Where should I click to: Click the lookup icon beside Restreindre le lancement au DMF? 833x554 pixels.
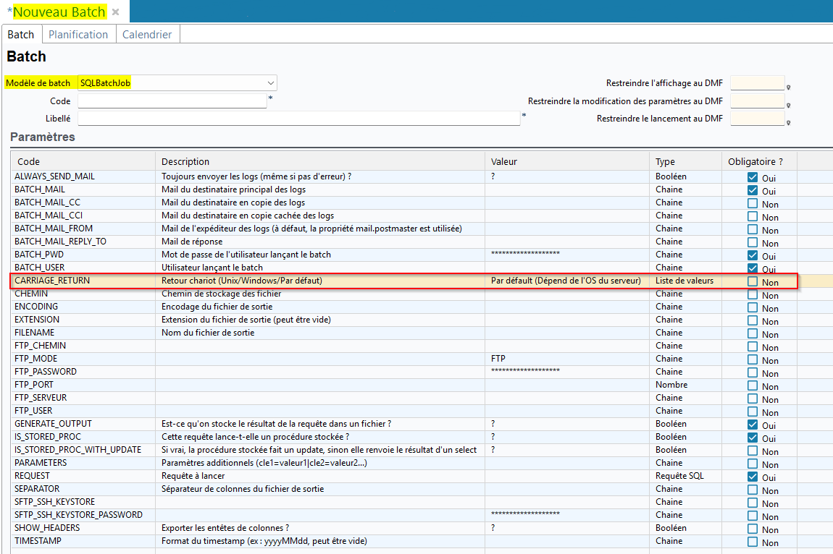(788, 123)
